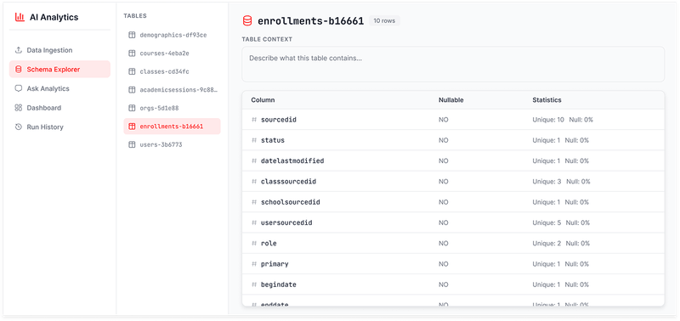Open the Dashboard section
Image resolution: width=680 pixels, height=321 pixels.
[59, 108]
